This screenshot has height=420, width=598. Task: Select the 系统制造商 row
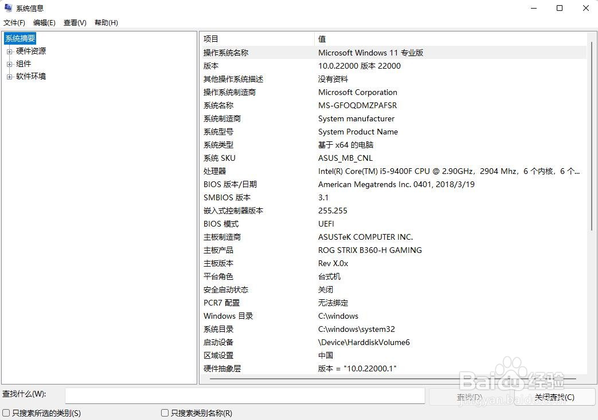(x=393, y=118)
